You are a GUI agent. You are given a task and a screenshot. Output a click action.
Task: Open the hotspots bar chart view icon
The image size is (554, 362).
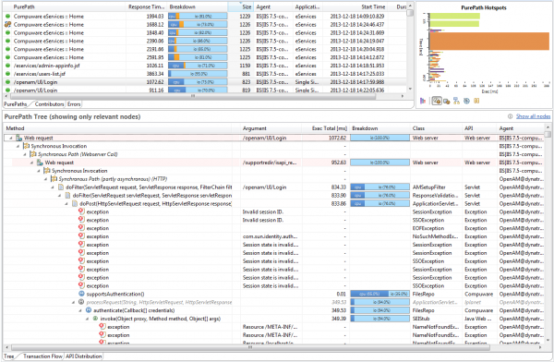[x=423, y=101]
